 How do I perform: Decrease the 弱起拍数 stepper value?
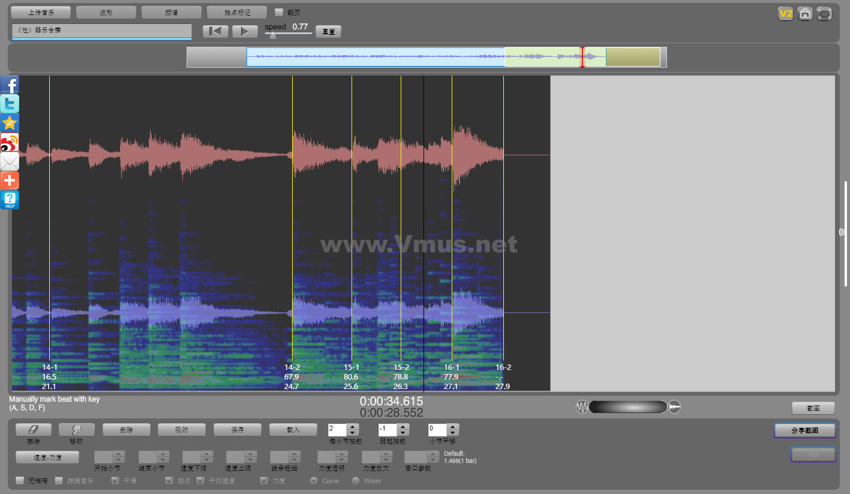(403, 433)
